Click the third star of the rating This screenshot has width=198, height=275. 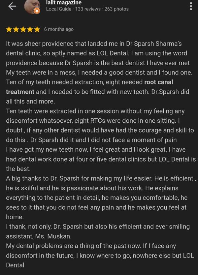23,29
